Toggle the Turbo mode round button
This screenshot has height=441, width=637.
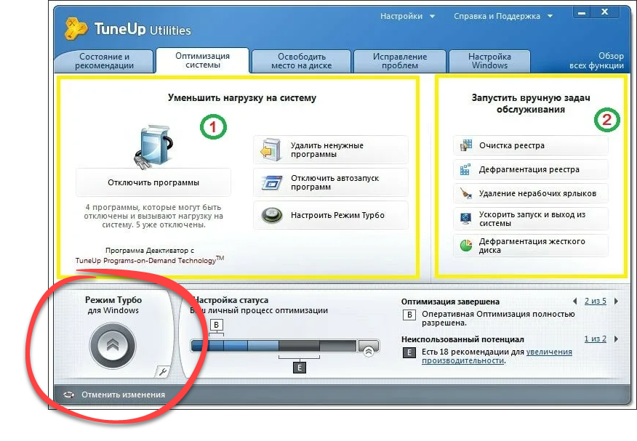point(113,345)
